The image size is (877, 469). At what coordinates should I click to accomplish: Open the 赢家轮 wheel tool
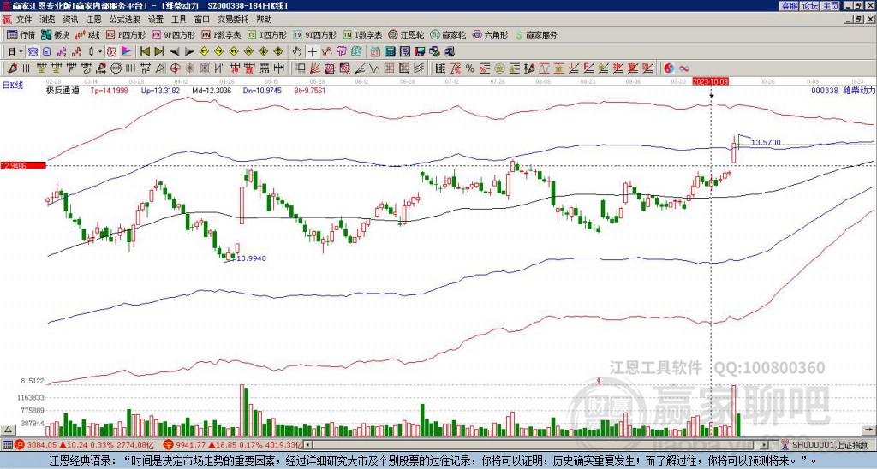coord(447,34)
